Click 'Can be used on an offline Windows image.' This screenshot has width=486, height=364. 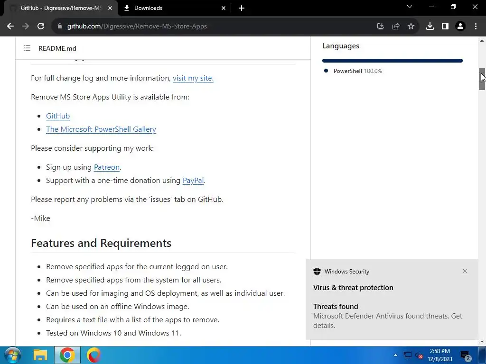tap(118, 307)
